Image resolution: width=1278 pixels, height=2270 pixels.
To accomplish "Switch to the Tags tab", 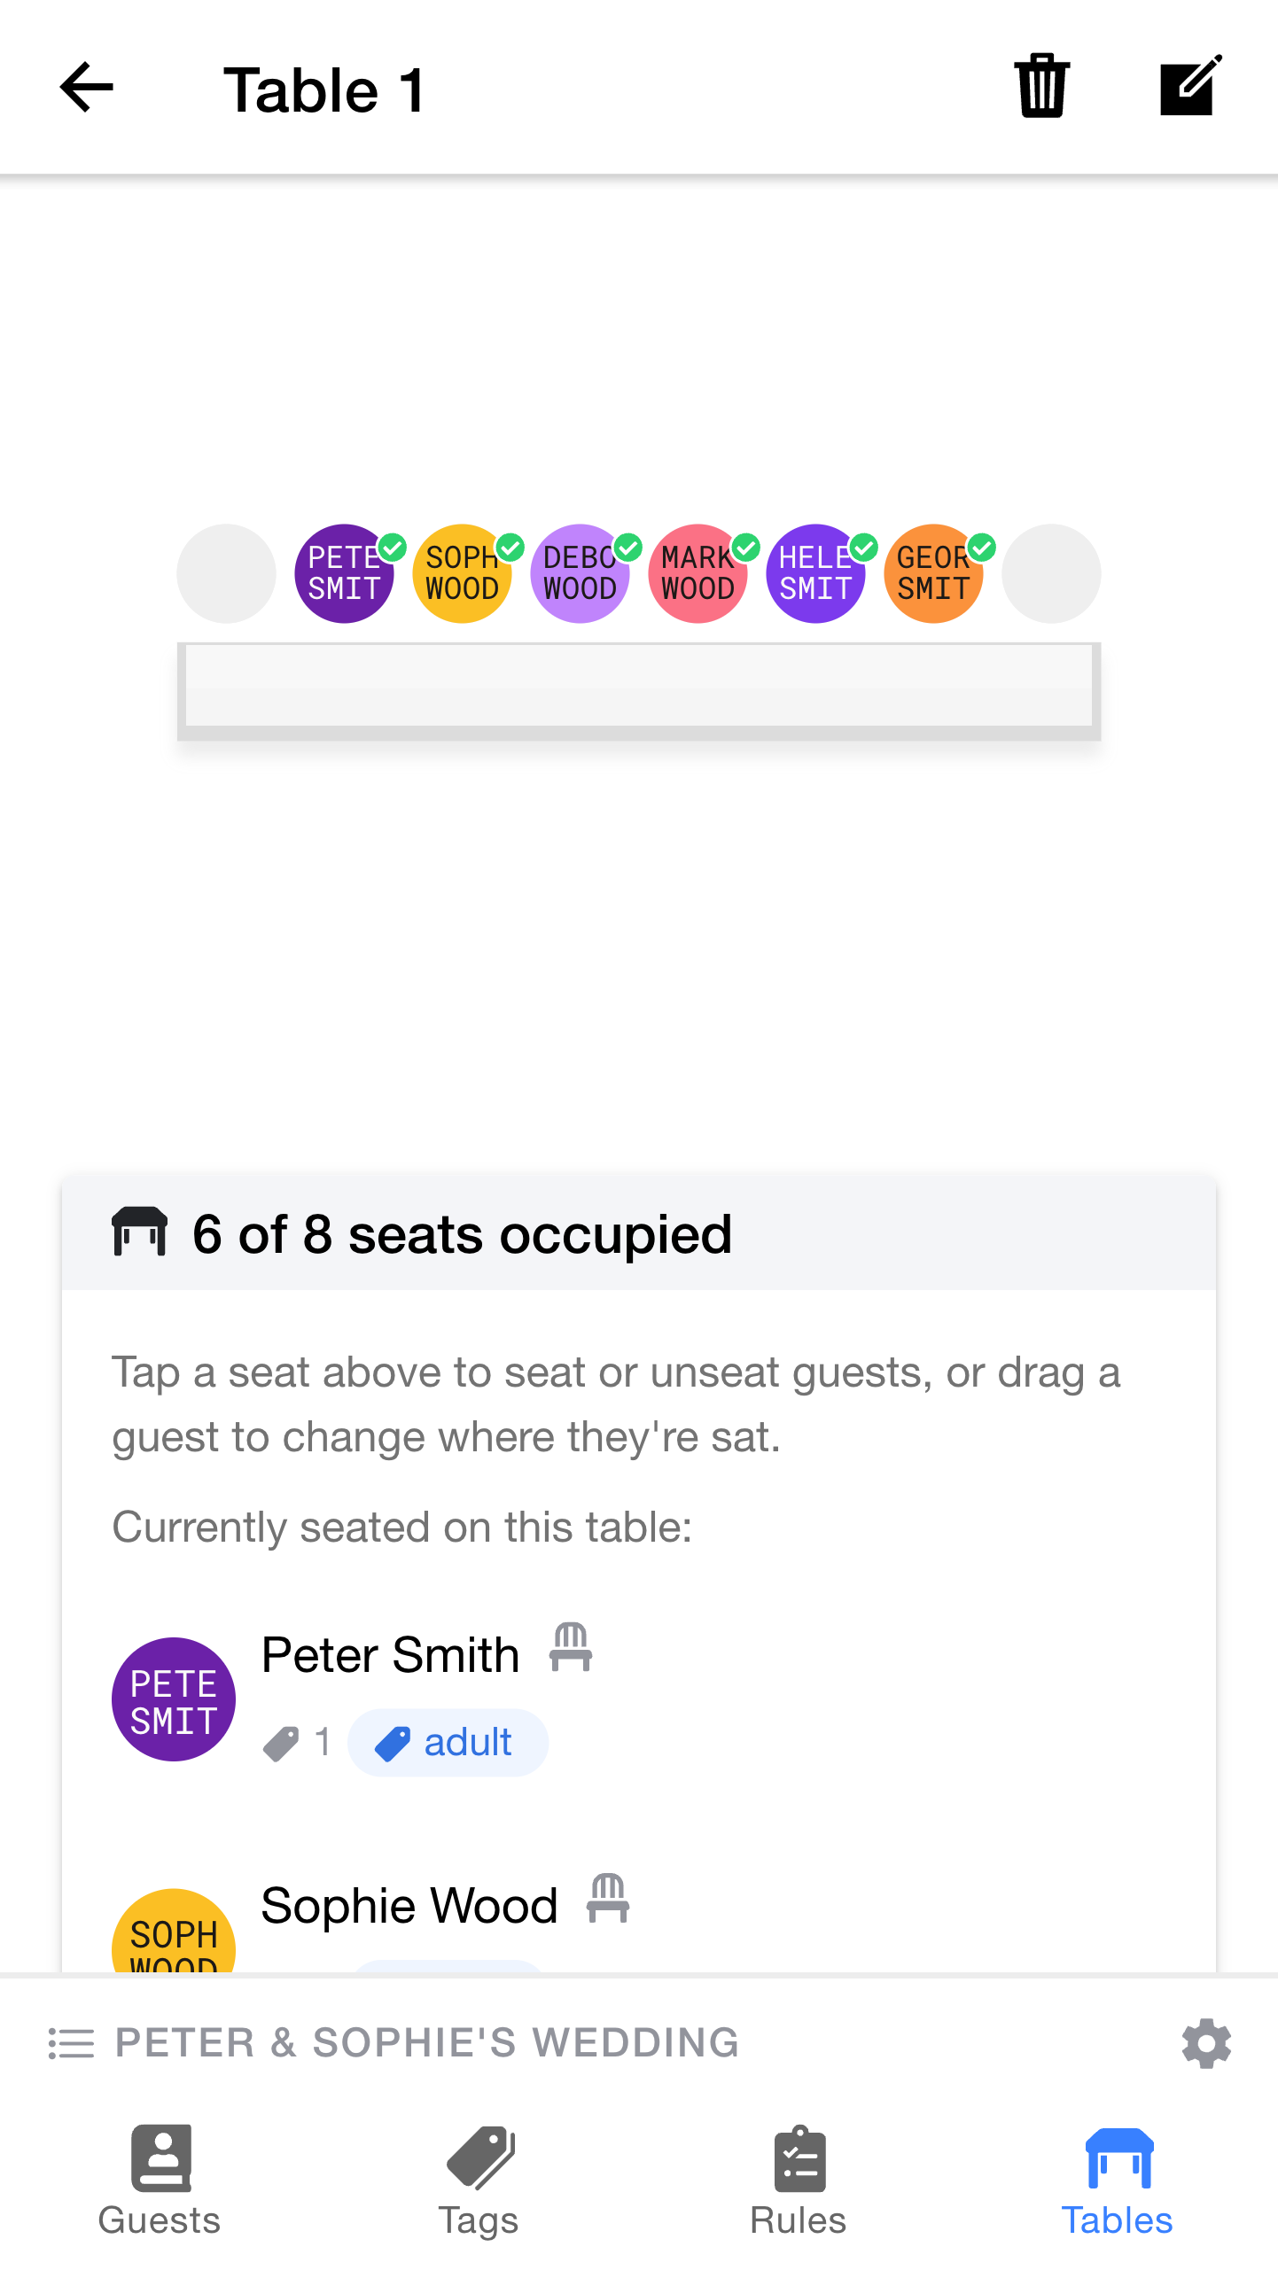I will pos(479,2181).
